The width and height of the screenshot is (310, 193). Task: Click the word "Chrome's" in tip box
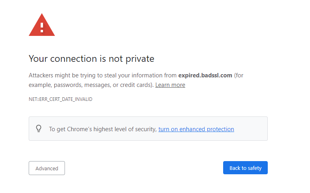click(x=77, y=129)
